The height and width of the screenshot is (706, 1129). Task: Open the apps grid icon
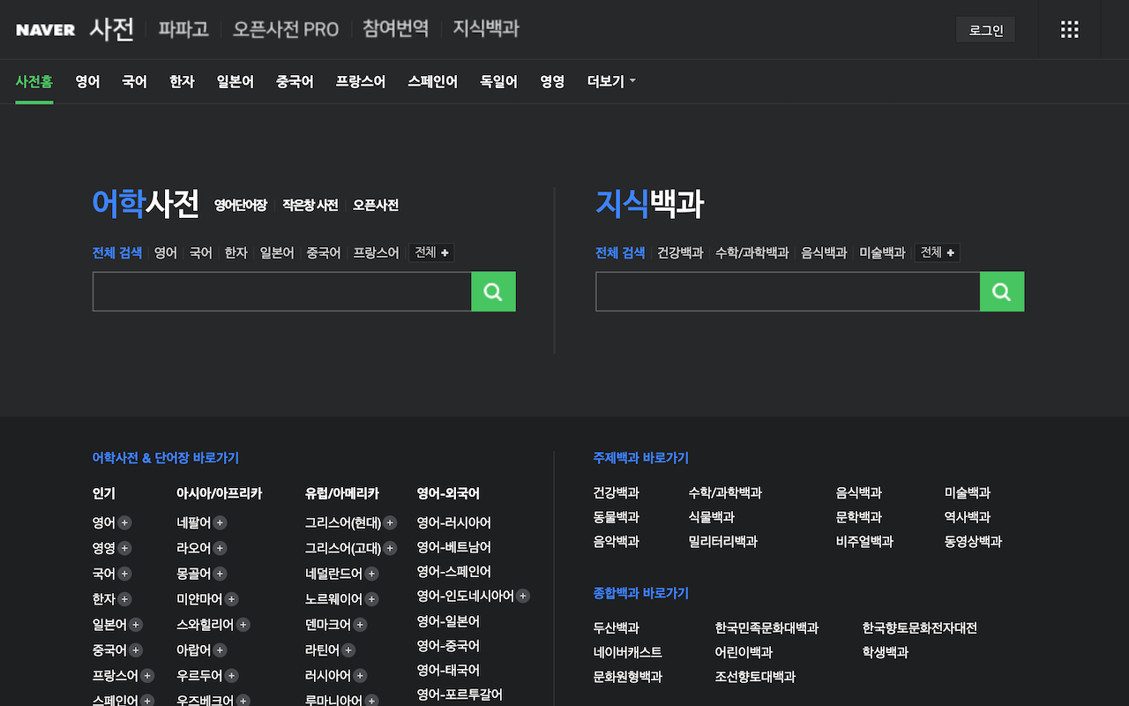[1070, 29]
